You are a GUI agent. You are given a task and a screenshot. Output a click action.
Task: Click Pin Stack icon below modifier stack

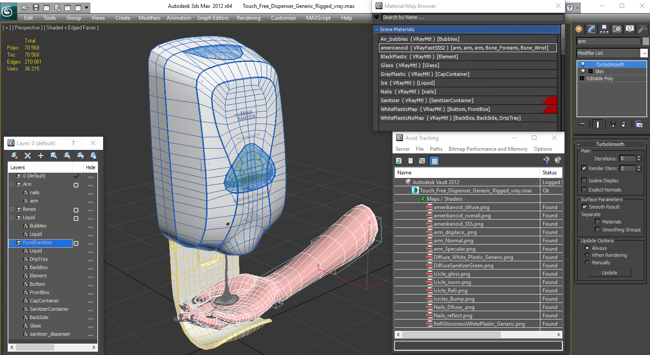(x=582, y=124)
